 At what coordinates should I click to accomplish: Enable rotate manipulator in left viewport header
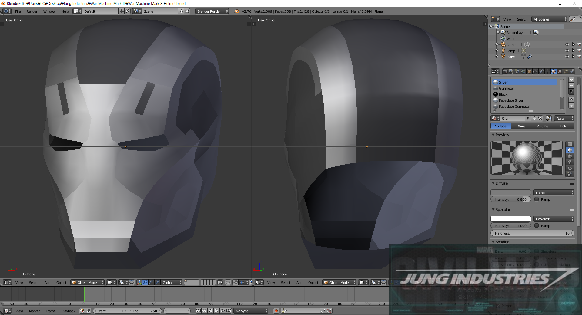pyautogui.click(x=152, y=282)
